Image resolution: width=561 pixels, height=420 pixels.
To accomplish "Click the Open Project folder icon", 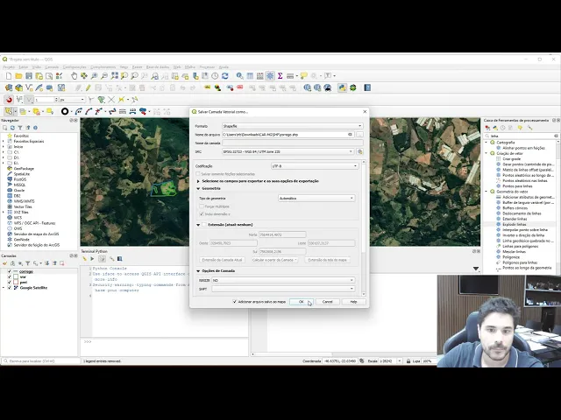I will (x=18, y=76).
